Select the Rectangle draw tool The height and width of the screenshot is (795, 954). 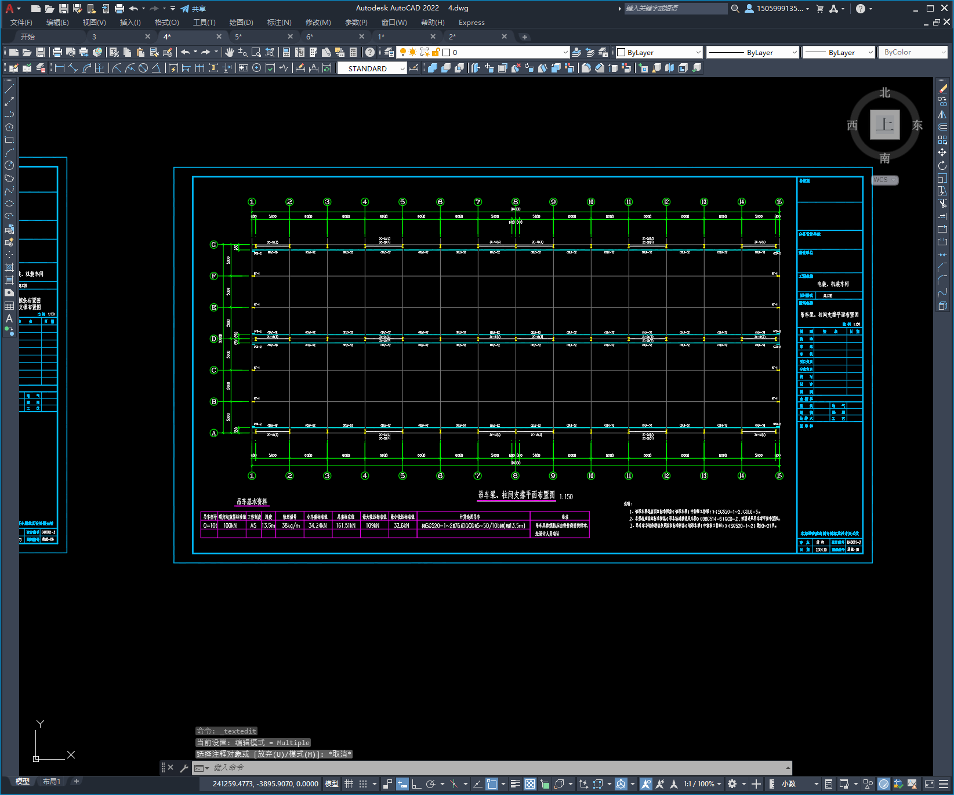9,140
